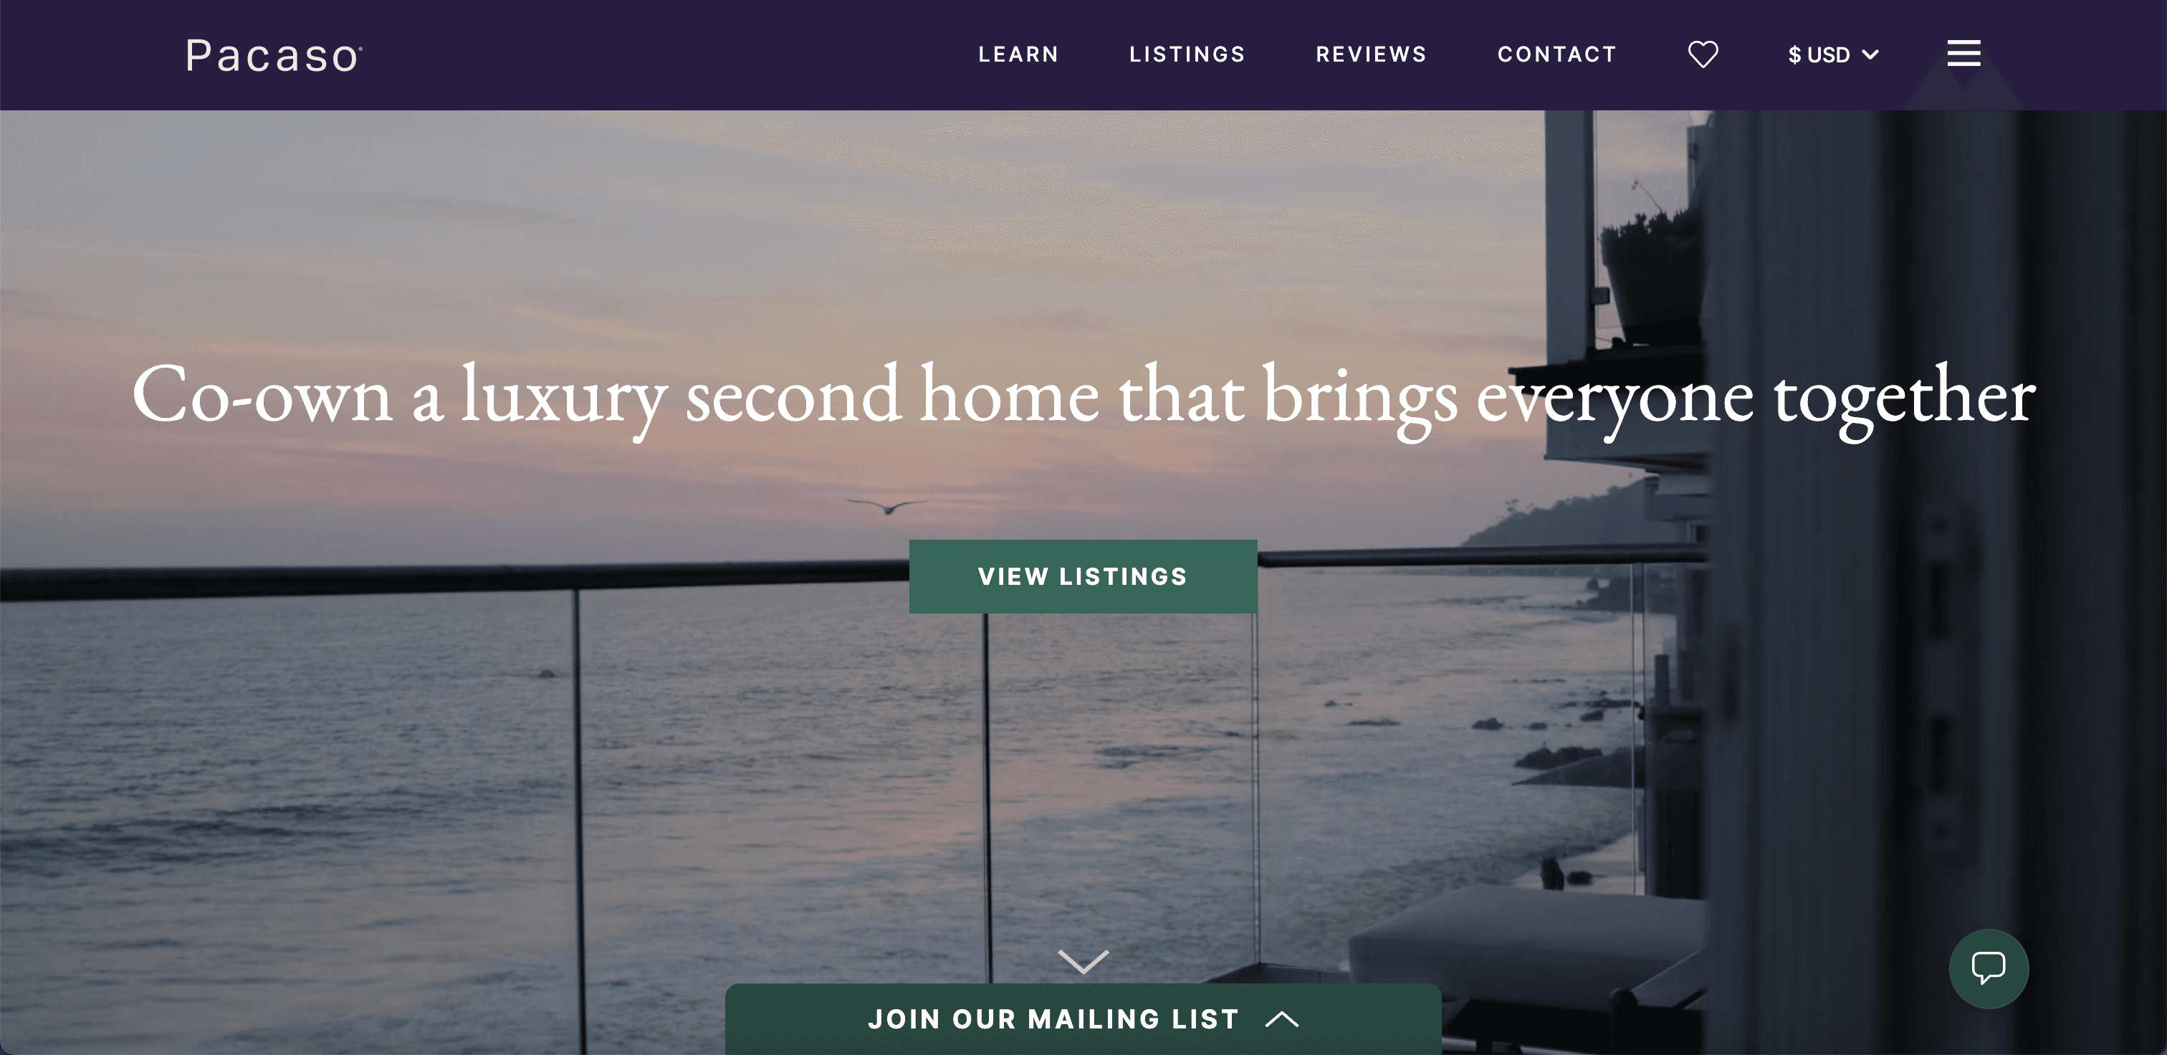Image resolution: width=2167 pixels, height=1055 pixels.
Task: Open the hamburger navigation menu
Action: pos(1963,53)
